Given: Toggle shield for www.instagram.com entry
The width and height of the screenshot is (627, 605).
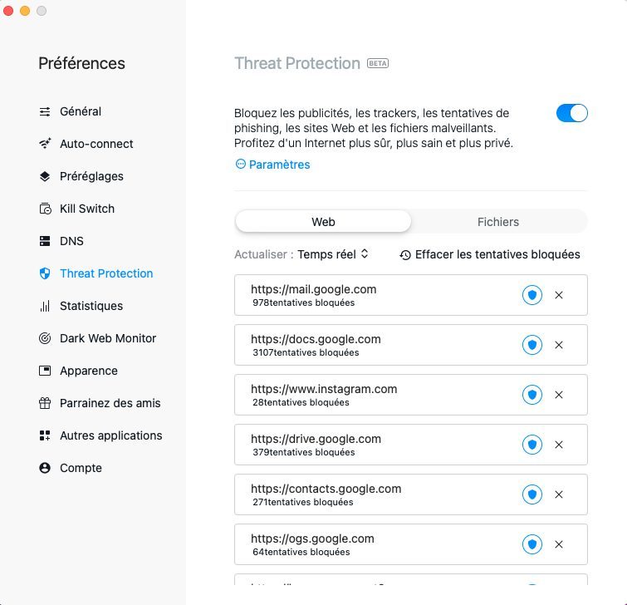Looking at the screenshot, I should click(x=531, y=395).
